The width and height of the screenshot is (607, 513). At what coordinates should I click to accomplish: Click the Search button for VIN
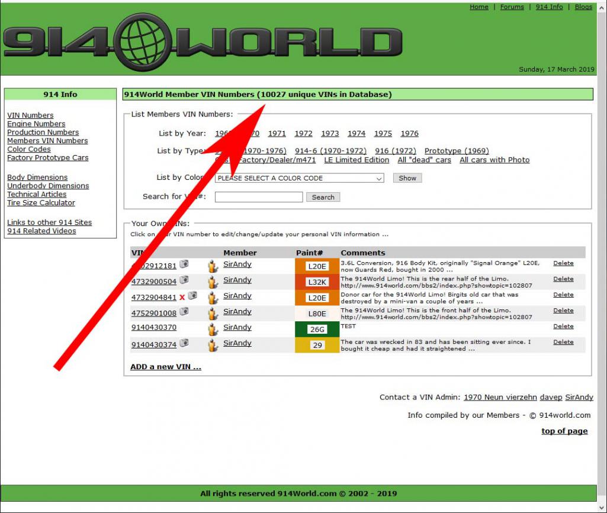[x=323, y=197]
